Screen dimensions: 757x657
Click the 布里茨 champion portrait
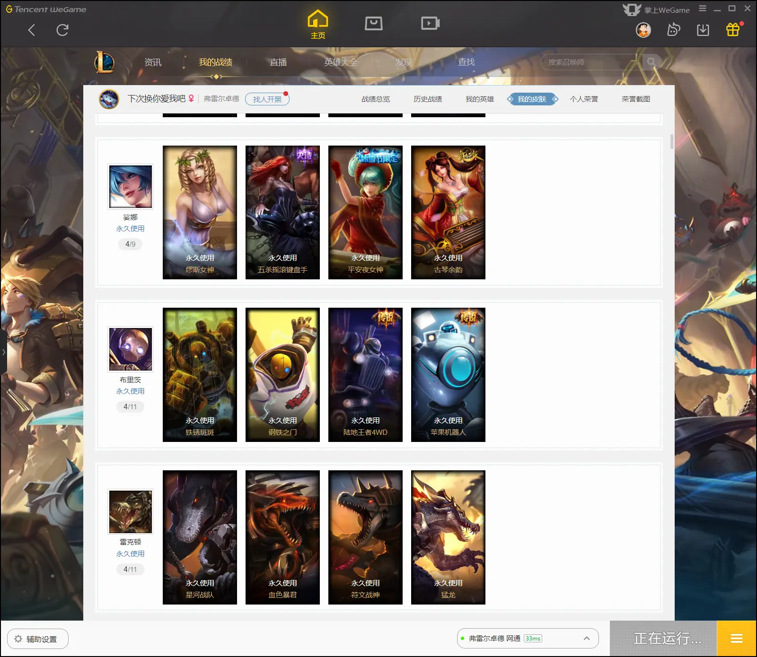coord(131,349)
